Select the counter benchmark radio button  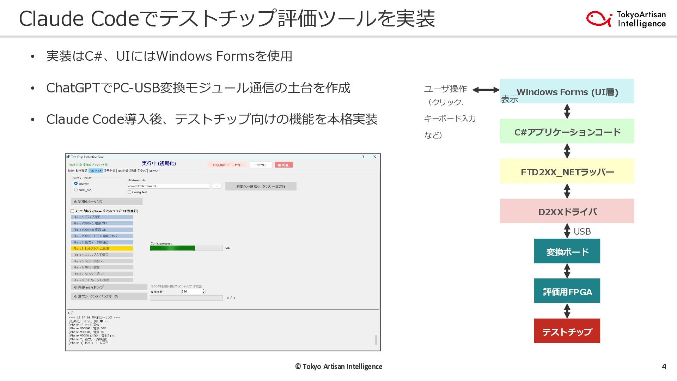[x=76, y=183]
